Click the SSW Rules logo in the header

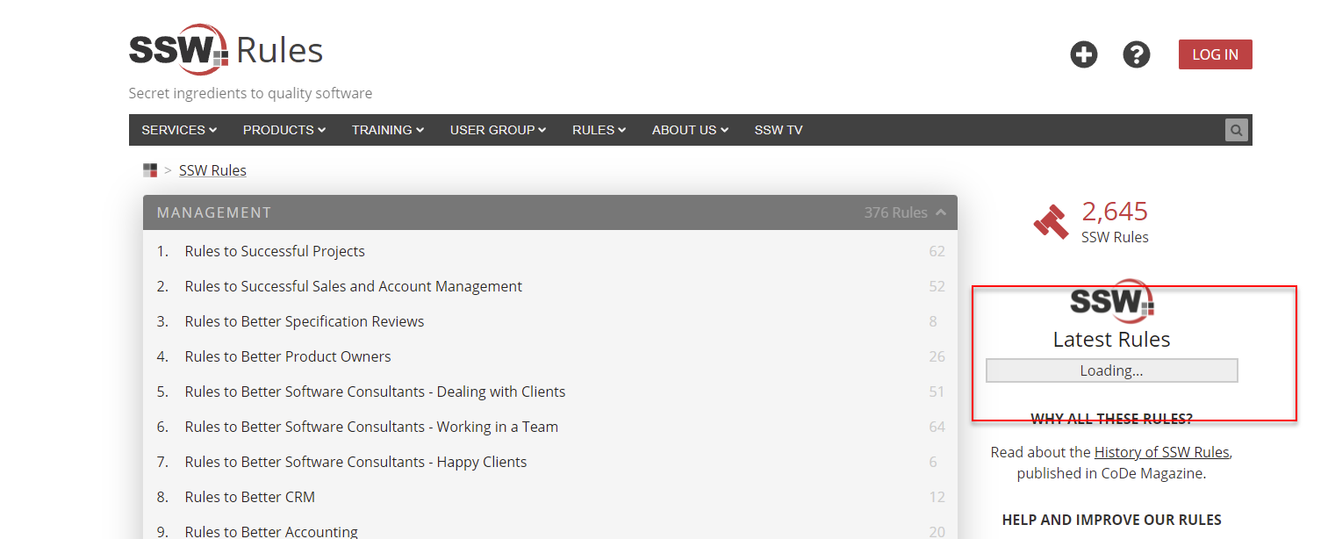click(225, 50)
